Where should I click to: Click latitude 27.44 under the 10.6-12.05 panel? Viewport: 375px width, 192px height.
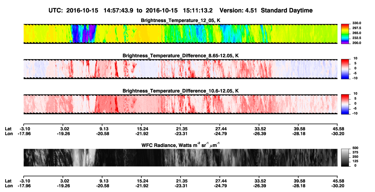(x=220, y=129)
